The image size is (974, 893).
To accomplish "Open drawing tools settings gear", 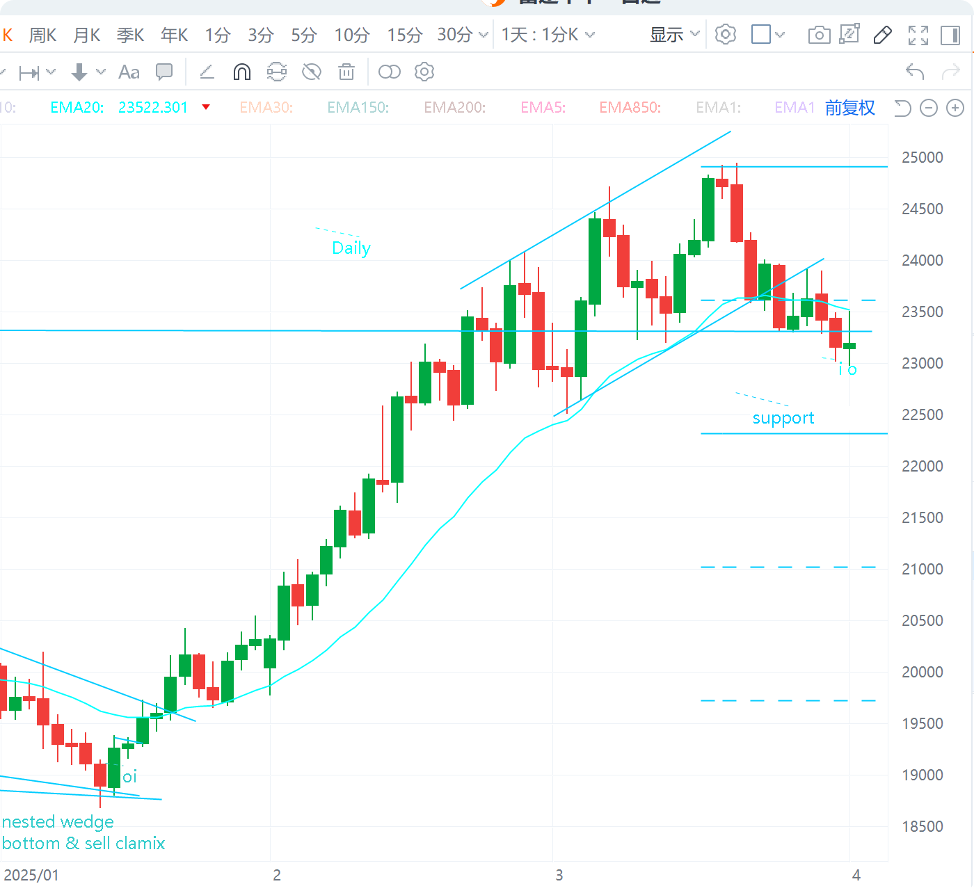I will pos(424,72).
